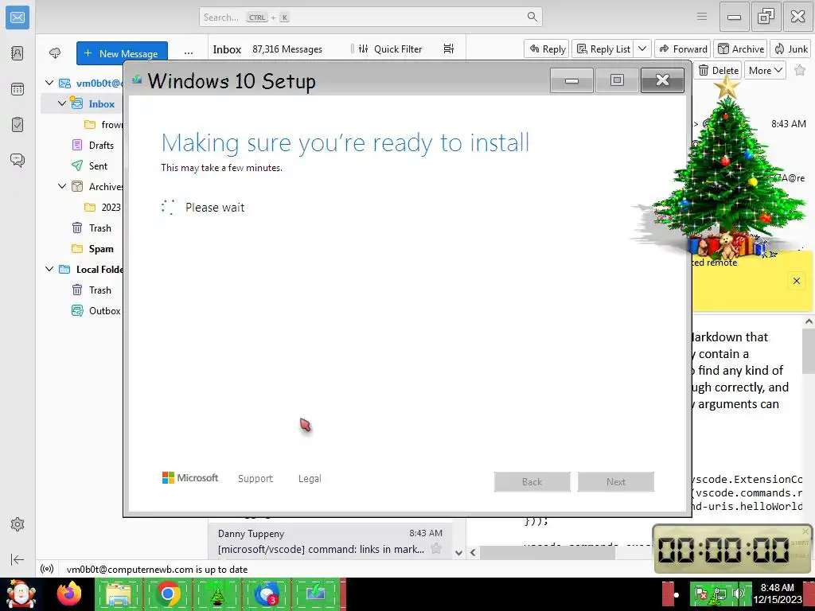
Task: Open the Chat space icon
Action: coord(18,160)
